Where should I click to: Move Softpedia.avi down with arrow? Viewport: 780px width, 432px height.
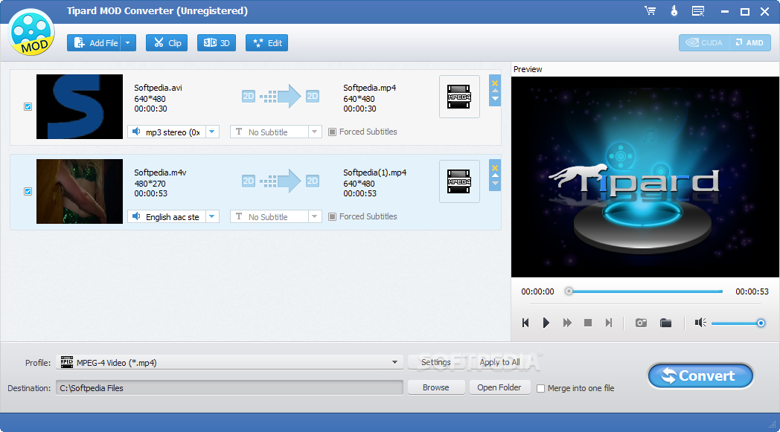[x=495, y=98]
